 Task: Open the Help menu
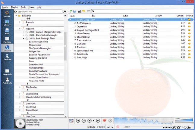click(39, 7)
